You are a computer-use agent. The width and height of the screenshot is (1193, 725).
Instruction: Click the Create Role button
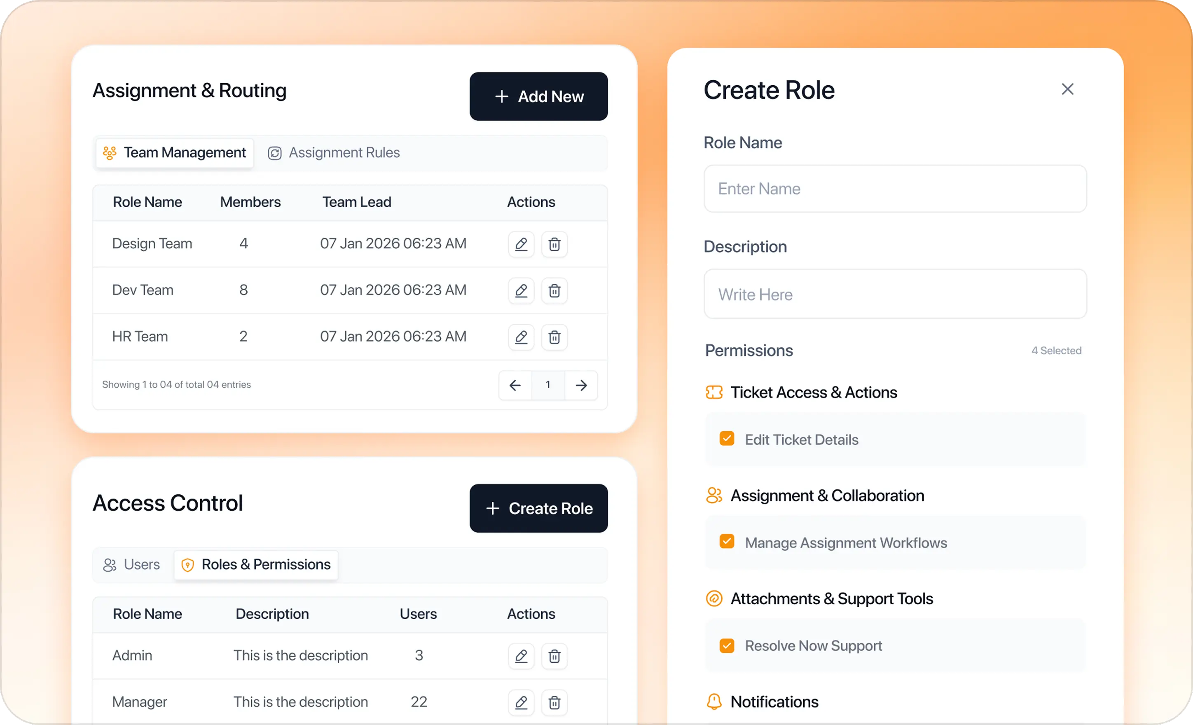538,508
